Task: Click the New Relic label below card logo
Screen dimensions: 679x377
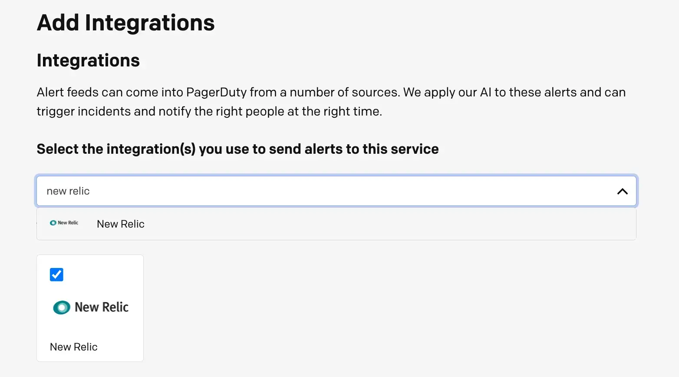Action: (x=74, y=347)
